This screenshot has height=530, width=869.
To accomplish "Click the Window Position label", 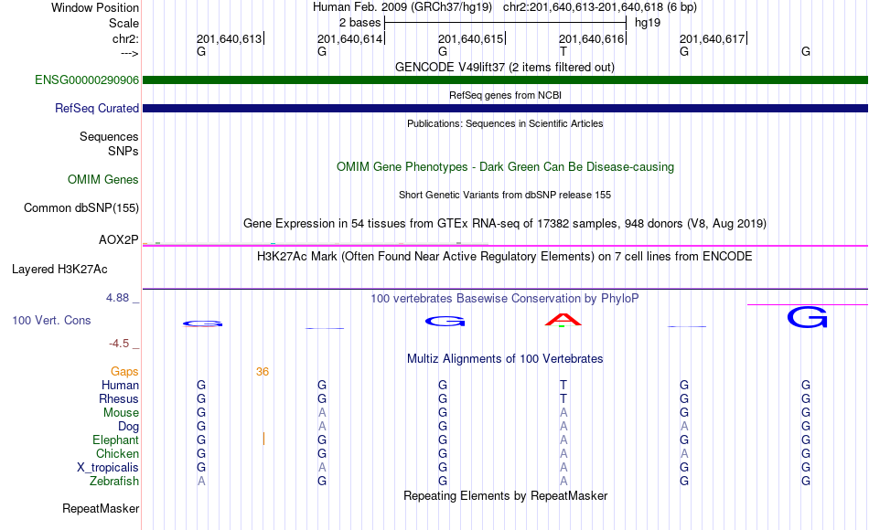I will pos(95,7).
